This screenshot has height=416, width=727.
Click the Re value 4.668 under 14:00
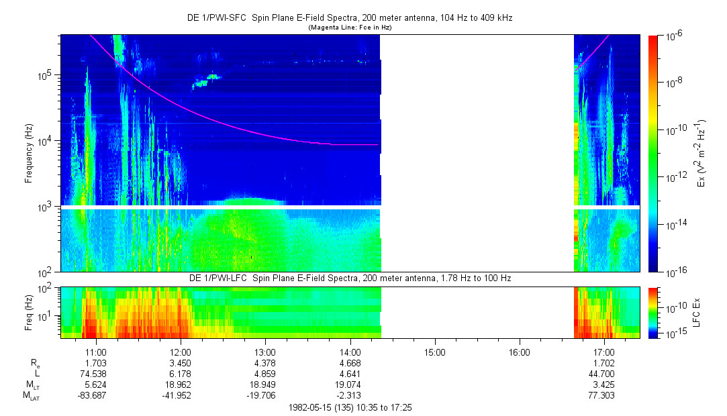click(350, 363)
